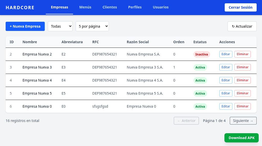Select the name cell Empresa Nueva 2
The image size is (262, 146).
click(x=37, y=54)
